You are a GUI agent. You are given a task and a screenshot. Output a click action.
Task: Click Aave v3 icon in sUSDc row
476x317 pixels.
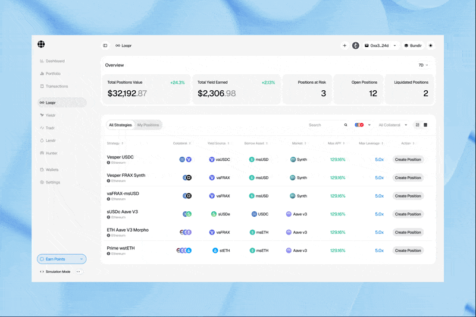coord(289,214)
